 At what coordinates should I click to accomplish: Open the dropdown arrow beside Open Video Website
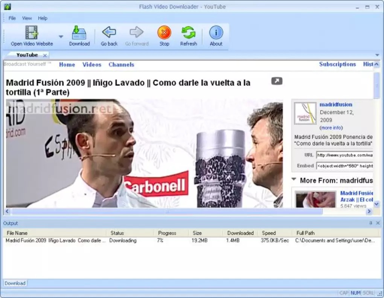point(61,37)
